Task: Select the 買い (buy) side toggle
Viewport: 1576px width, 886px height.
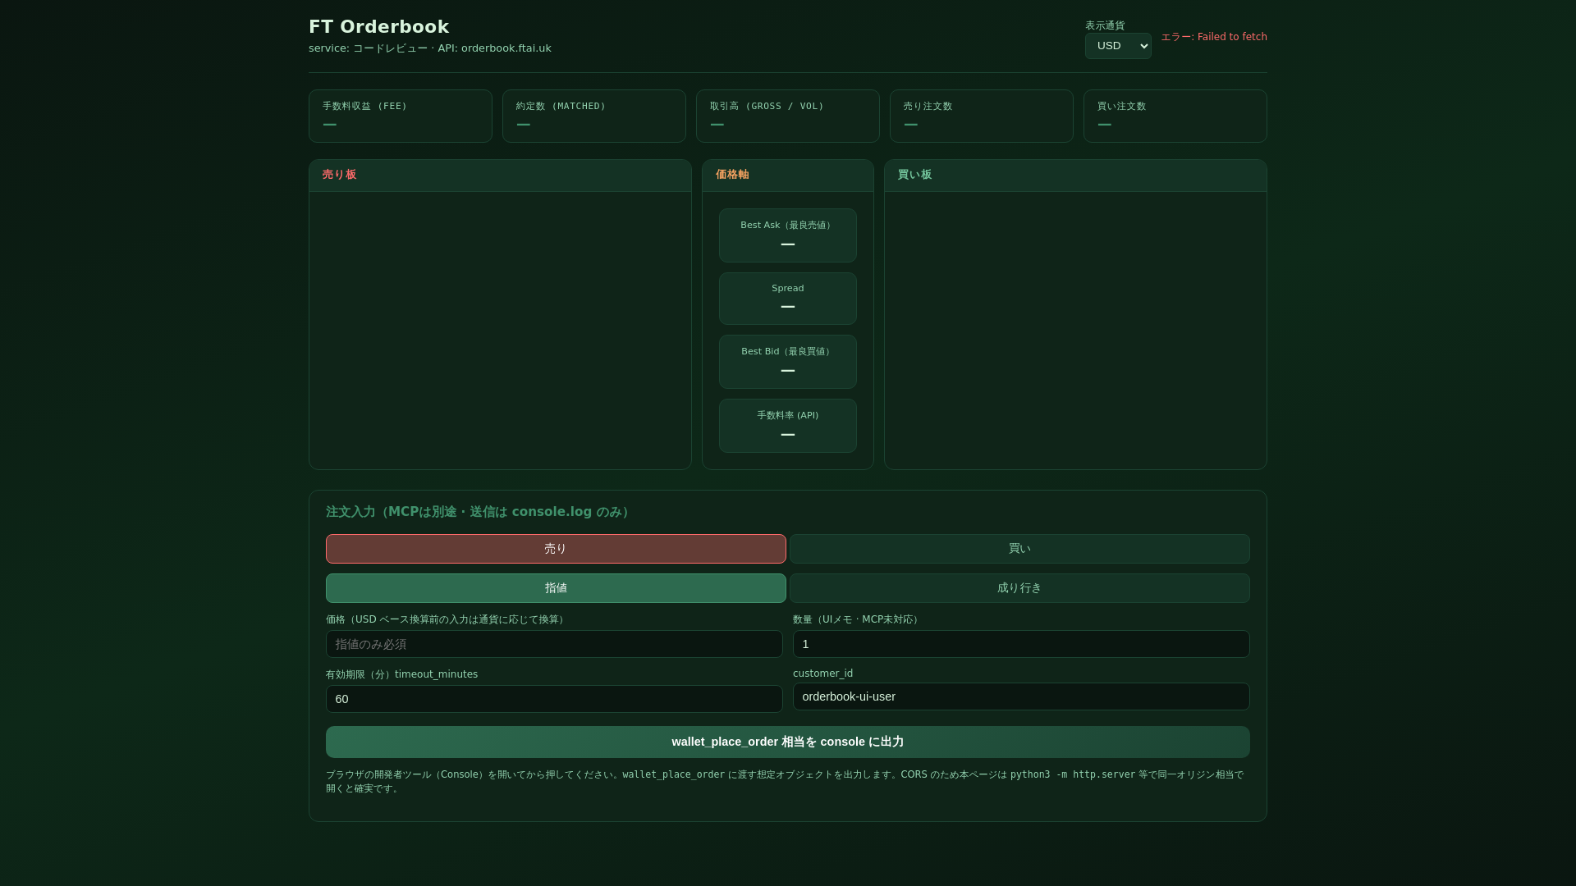Action: [x=1019, y=549]
